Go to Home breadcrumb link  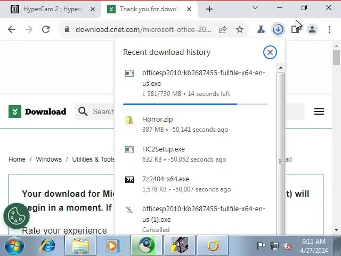17,159
